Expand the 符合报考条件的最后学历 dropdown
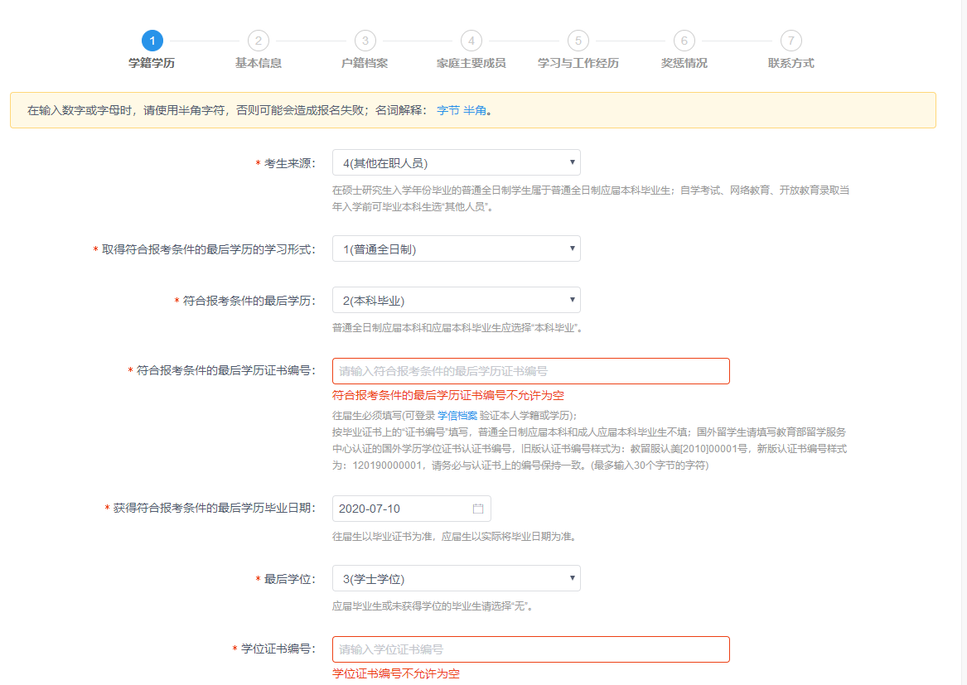Image resolution: width=967 pixels, height=685 pixels. coord(456,299)
